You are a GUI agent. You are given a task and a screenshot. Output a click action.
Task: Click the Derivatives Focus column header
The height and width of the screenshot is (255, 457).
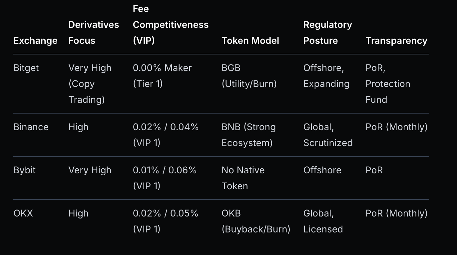pyautogui.click(x=93, y=33)
